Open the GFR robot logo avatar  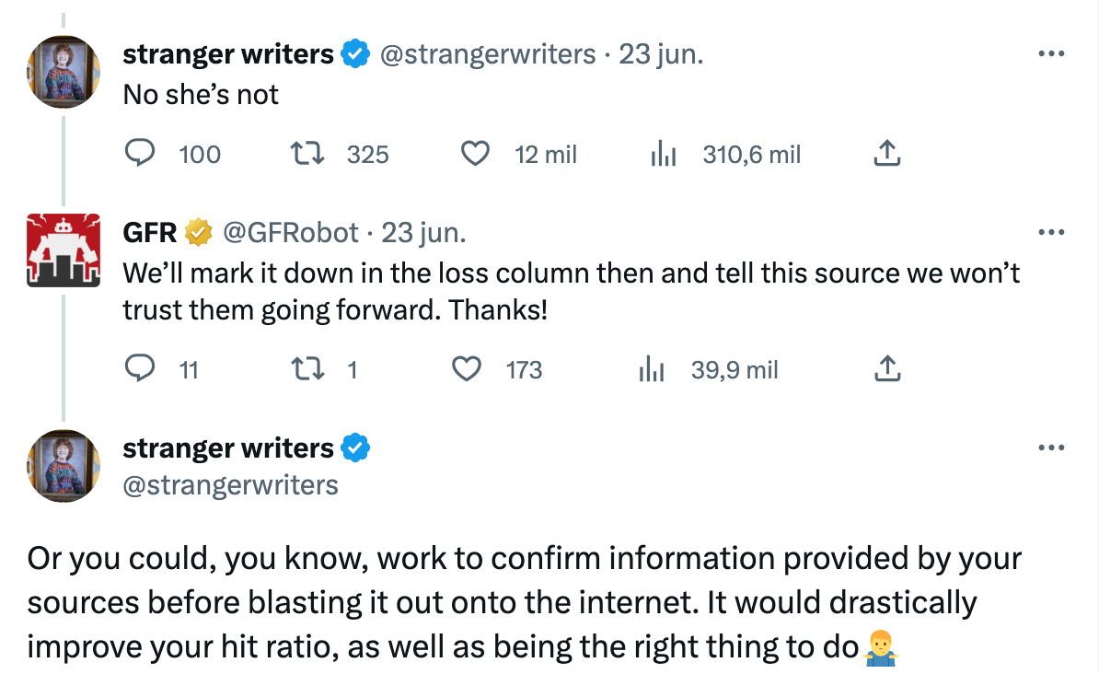[x=64, y=250]
